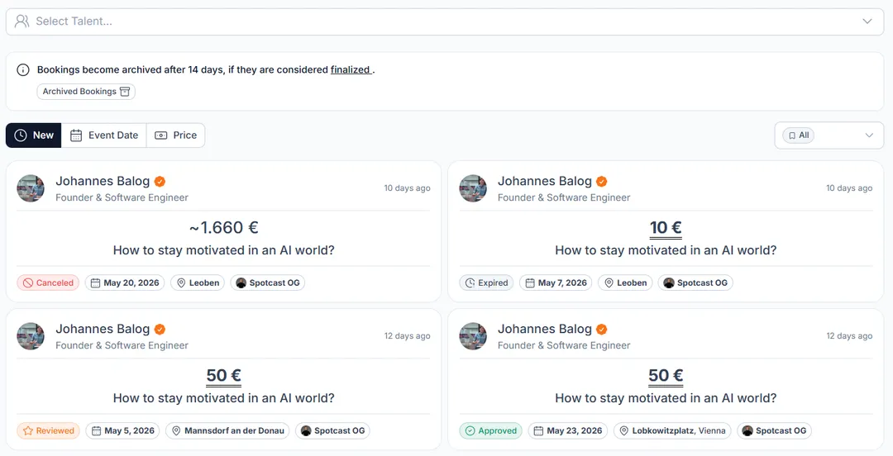The width and height of the screenshot is (893, 456).
Task: Click Leoben location chip on Expired card
Action: [625, 283]
